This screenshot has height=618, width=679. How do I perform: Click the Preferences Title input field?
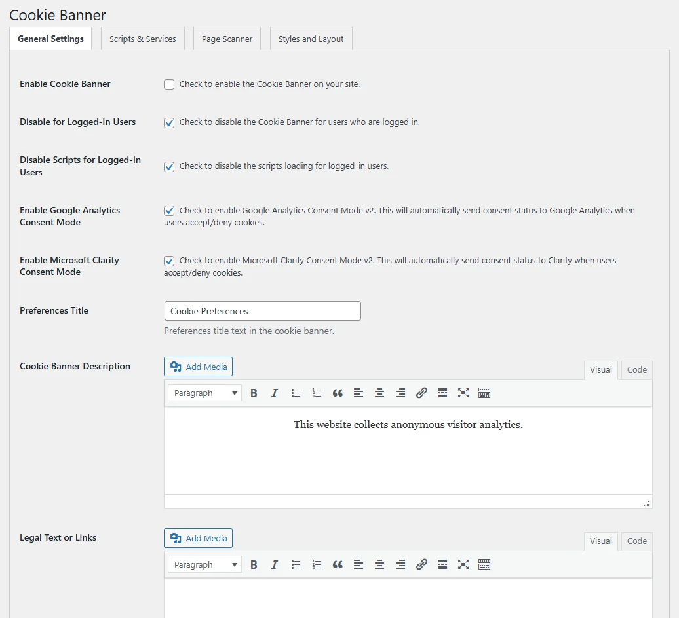coord(262,311)
